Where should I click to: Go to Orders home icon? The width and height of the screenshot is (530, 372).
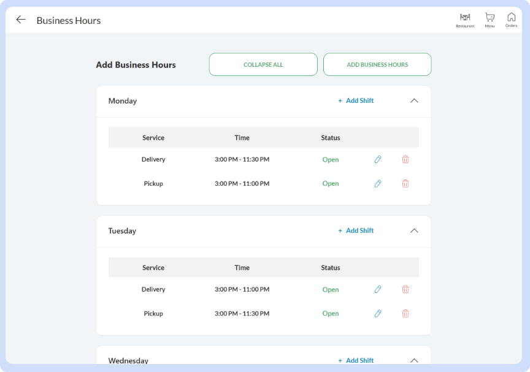click(511, 18)
